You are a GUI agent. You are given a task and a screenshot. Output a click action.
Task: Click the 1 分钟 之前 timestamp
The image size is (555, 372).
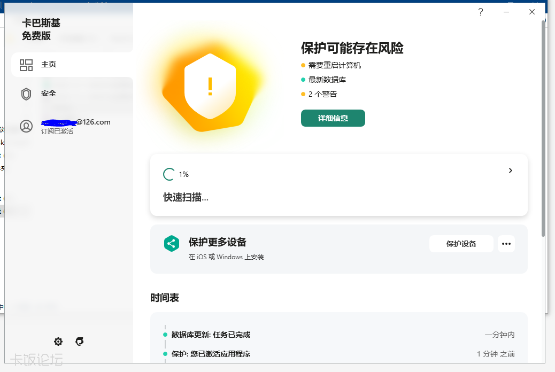tap(496, 354)
